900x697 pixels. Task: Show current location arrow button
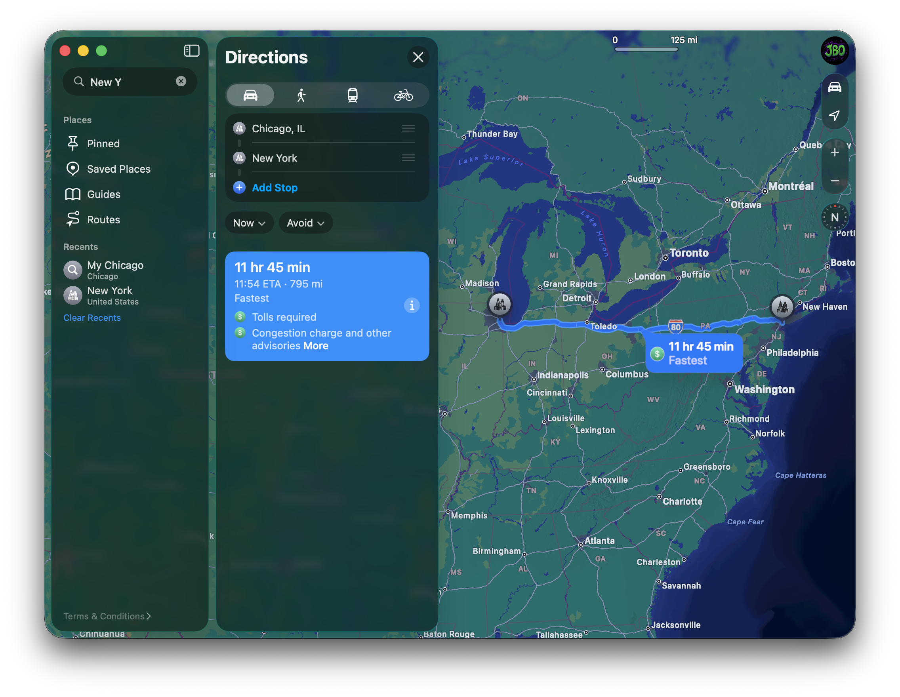pos(835,115)
